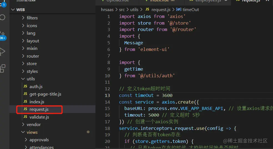This screenshot has width=273, height=149.
Task: Click the src breadcrumb segment
Action: tap(122, 10)
